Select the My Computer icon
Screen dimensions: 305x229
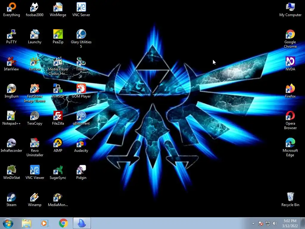pos(290,10)
